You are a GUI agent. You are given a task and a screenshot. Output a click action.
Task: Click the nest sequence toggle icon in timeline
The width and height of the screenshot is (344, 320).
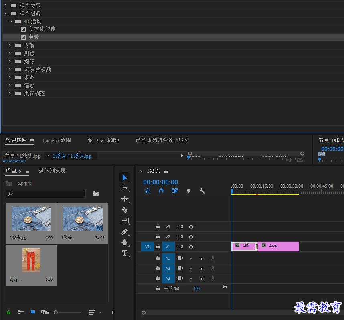pyautogui.click(x=148, y=191)
